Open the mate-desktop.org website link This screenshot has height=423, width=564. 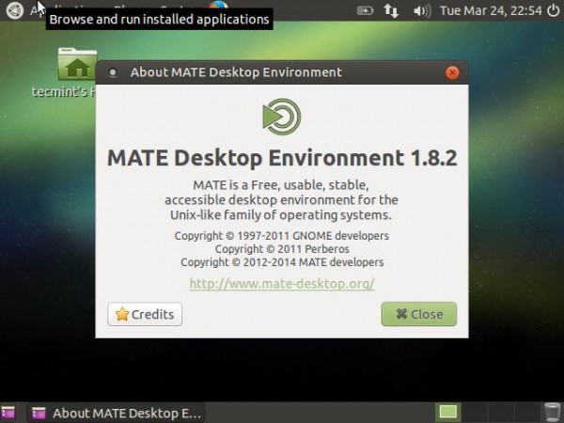282,284
